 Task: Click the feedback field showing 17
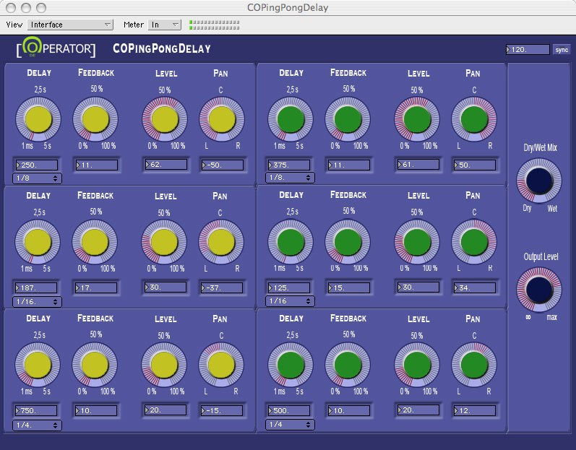click(x=96, y=287)
